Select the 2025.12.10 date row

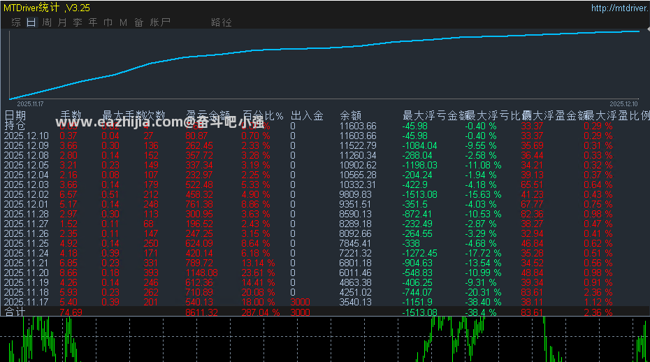26,136
